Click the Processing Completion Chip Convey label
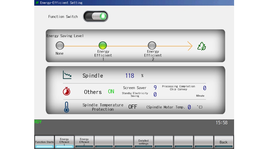 click(x=179, y=88)
